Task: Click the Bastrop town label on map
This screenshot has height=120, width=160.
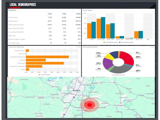Action: [x=121, y=105]
